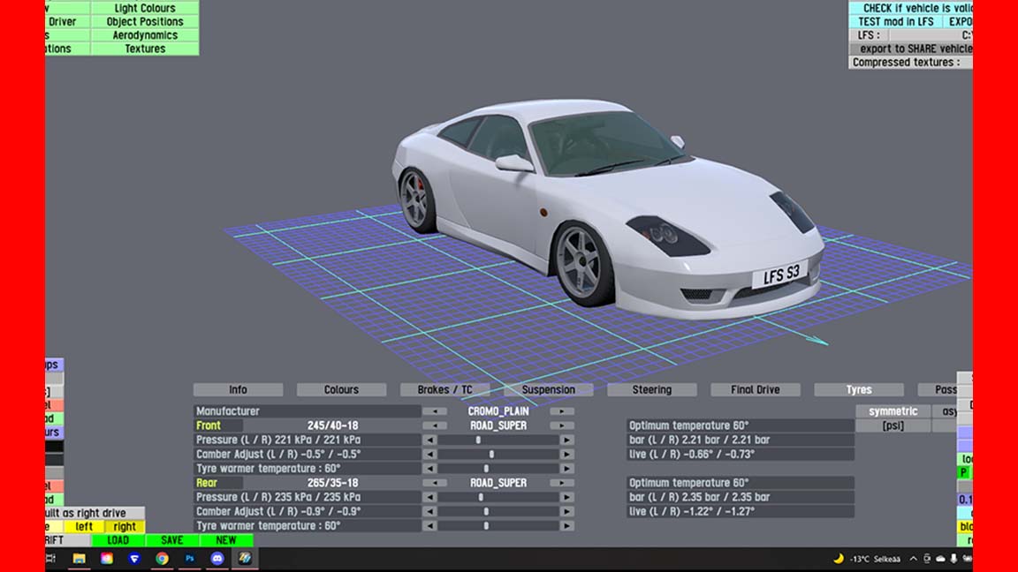
Task: Select left drive side option
Action: (x=84, y=527)
